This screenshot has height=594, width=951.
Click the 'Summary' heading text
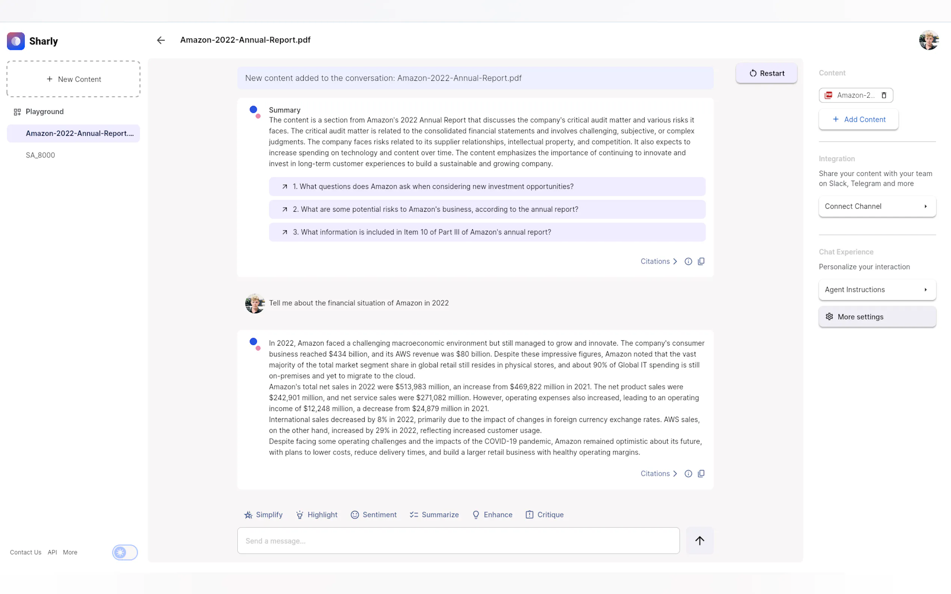[x=285, y=110]
